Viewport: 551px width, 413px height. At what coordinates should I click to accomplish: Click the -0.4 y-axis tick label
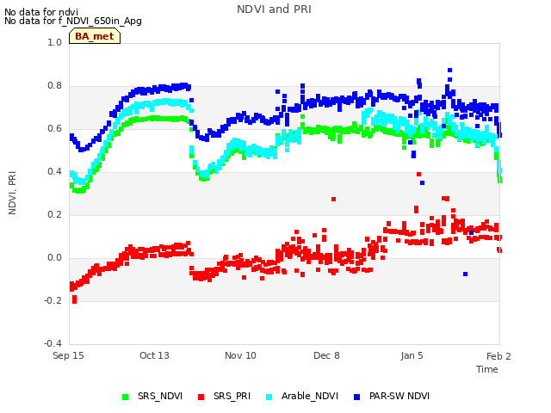pos(53,343)
